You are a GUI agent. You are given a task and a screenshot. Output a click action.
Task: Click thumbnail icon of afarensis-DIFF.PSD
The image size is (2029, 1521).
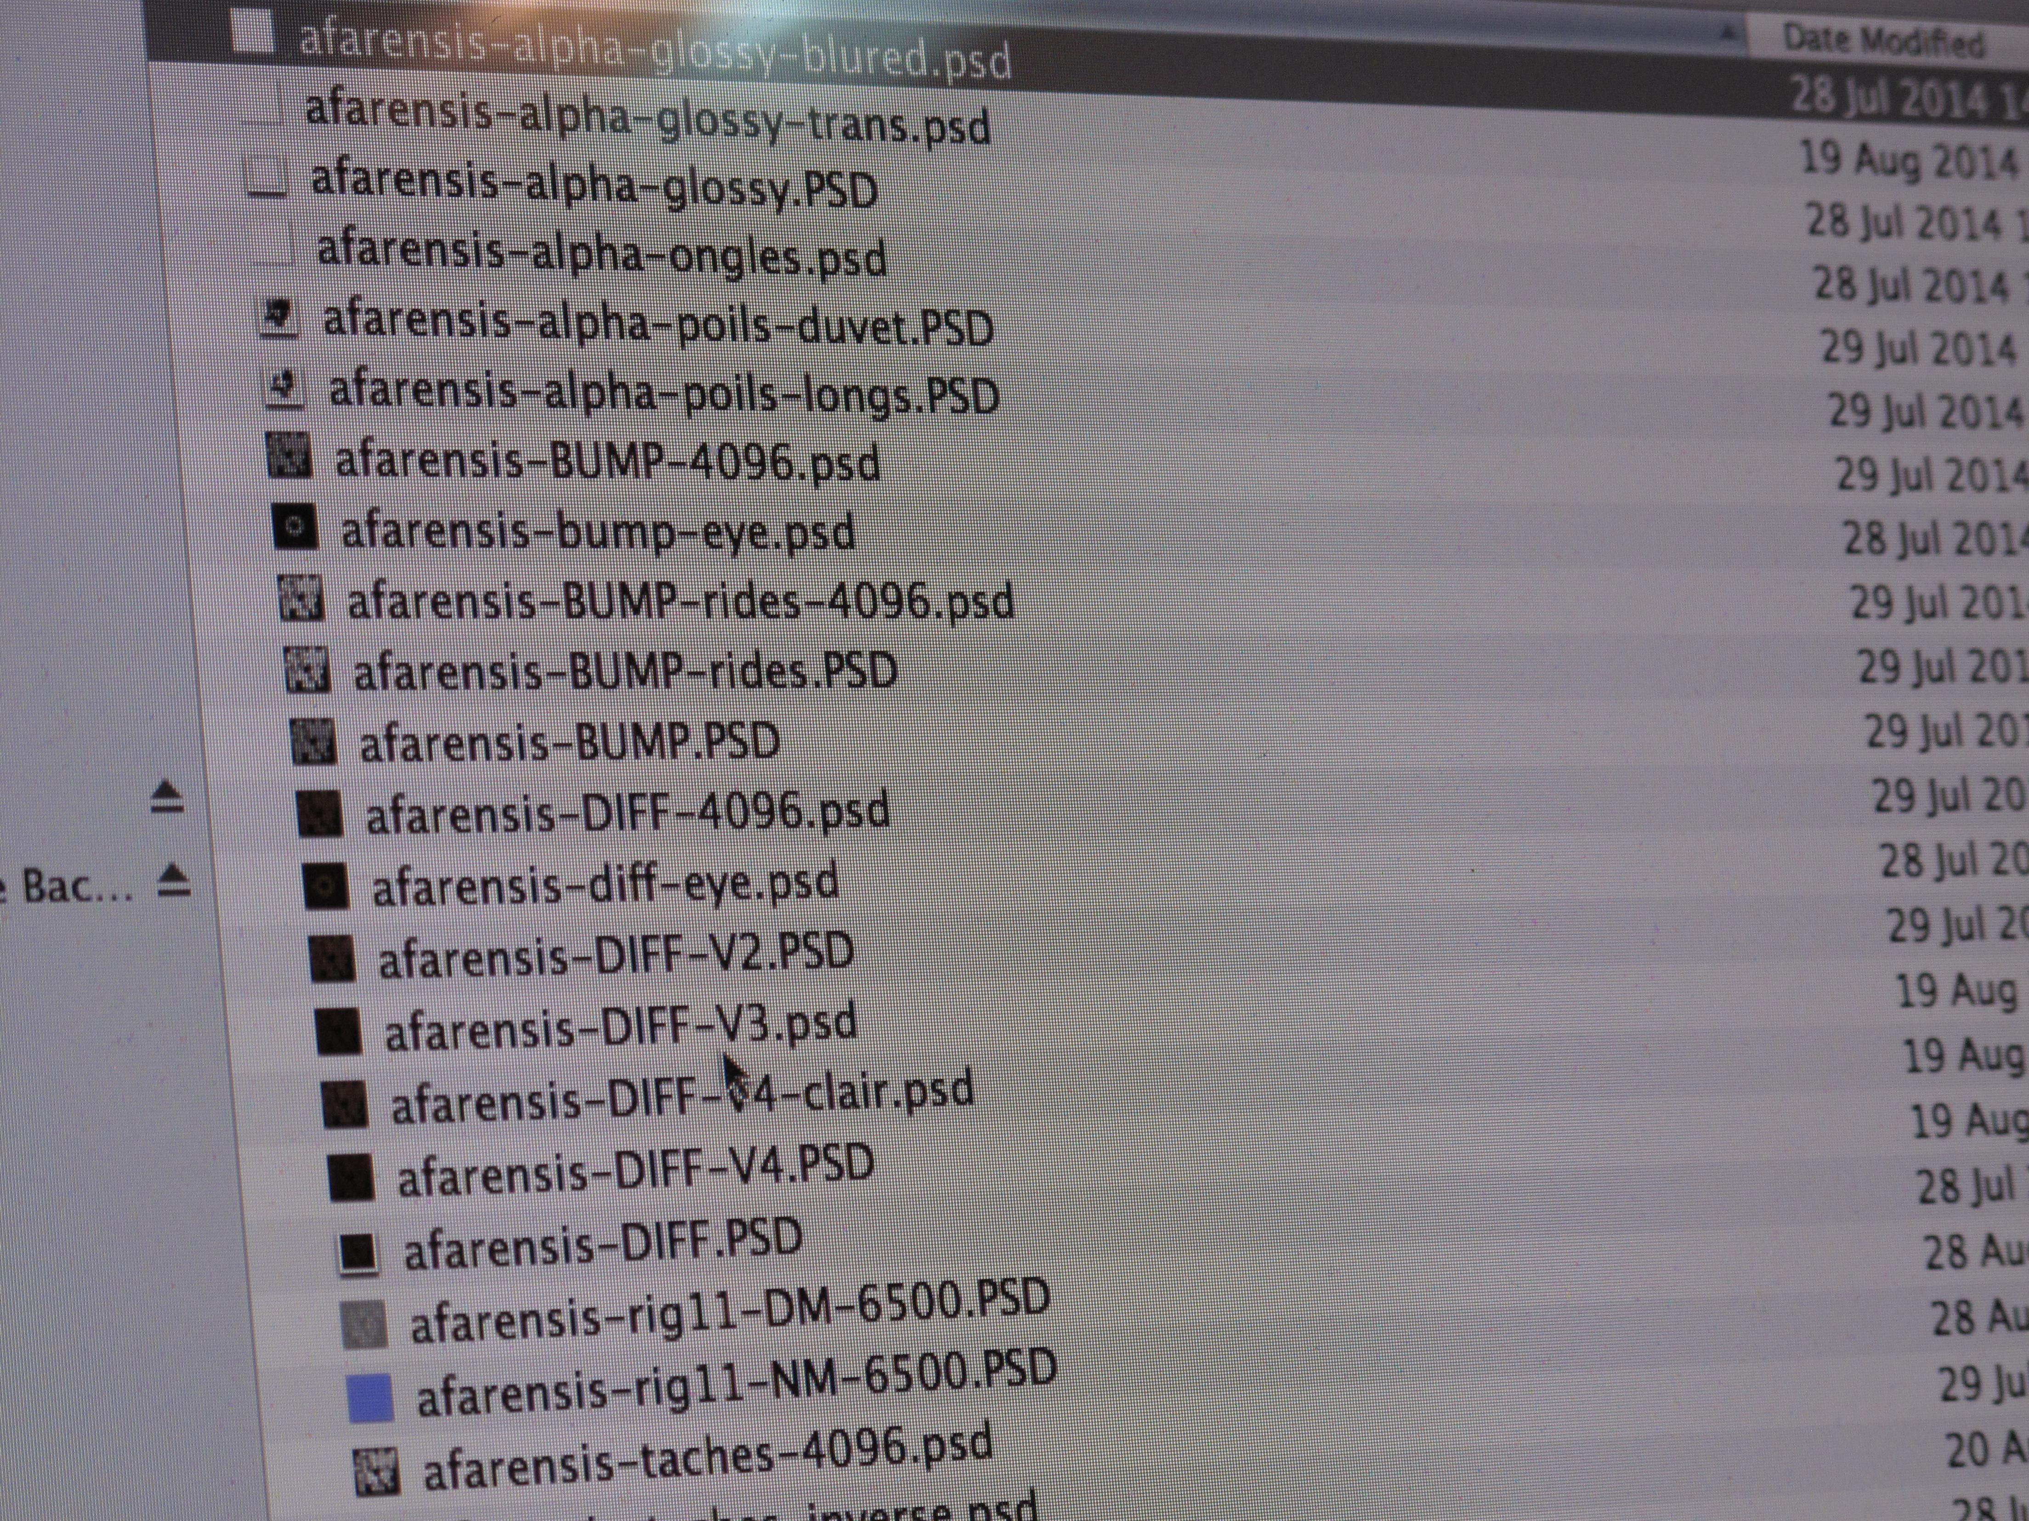(357, 1252)
